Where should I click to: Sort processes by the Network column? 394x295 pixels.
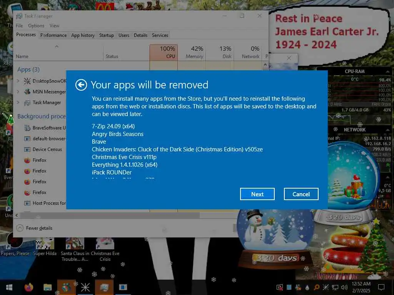click(248, 52)
